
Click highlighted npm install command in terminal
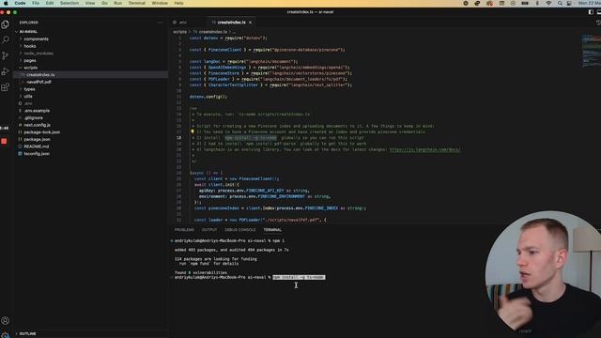pyautogui.click(x=299, y=277)
